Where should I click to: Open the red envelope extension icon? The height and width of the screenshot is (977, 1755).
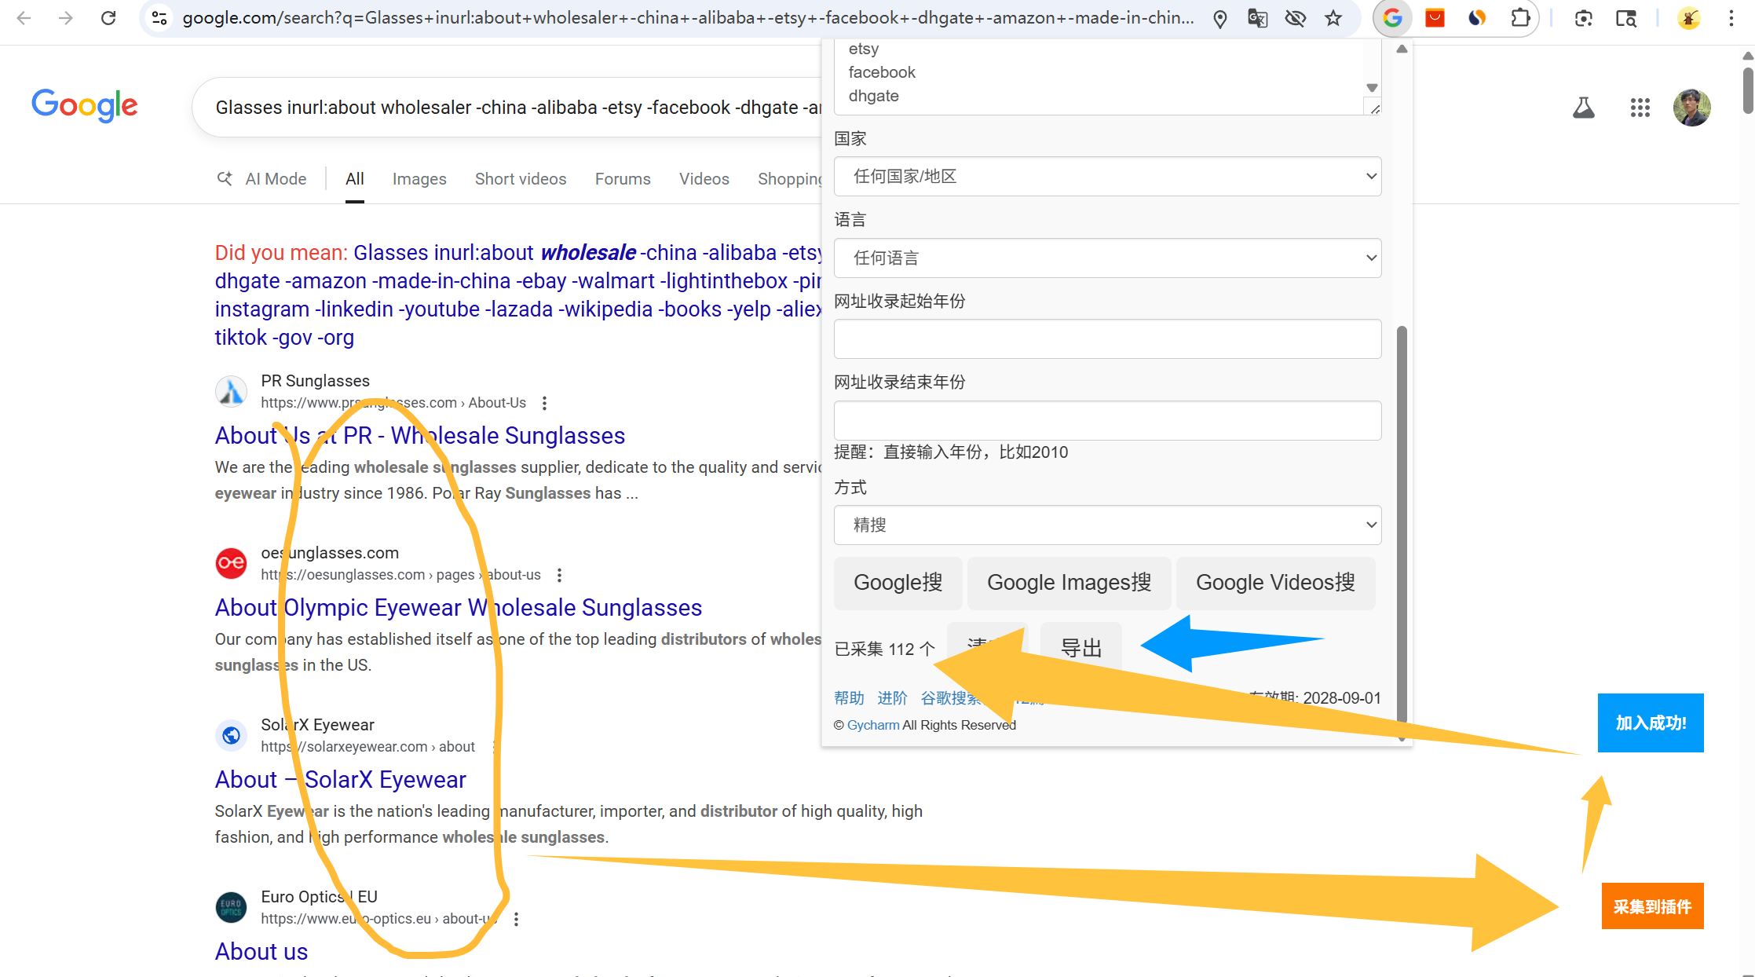pos(1435,18)
